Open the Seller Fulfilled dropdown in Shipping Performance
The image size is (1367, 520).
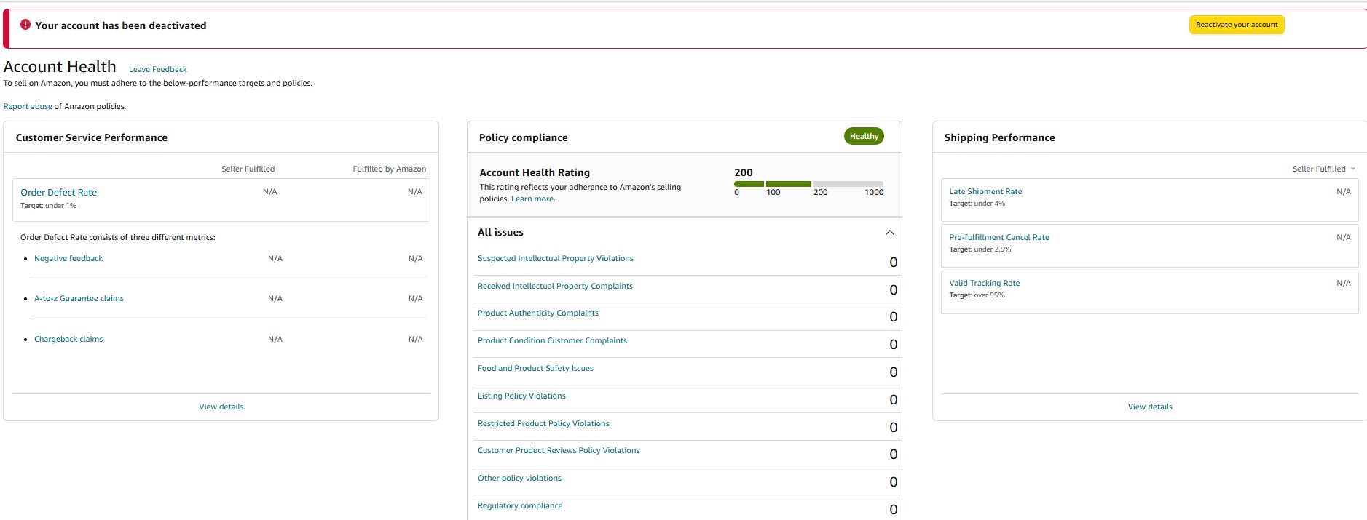coord(1324,169)
